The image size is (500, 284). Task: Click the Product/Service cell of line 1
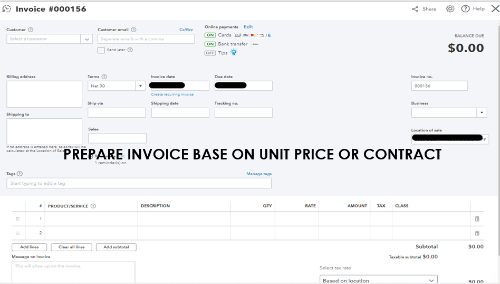[91, 219]
